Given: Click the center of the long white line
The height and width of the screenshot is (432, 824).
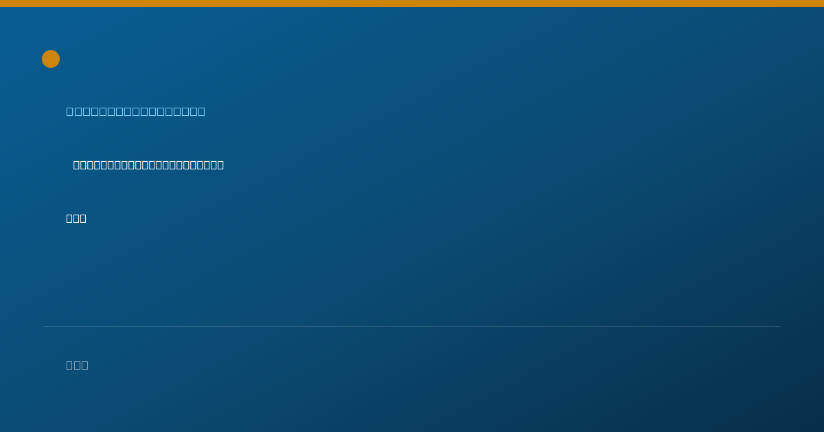Looking at the screenshot, I should pos(148,165).
